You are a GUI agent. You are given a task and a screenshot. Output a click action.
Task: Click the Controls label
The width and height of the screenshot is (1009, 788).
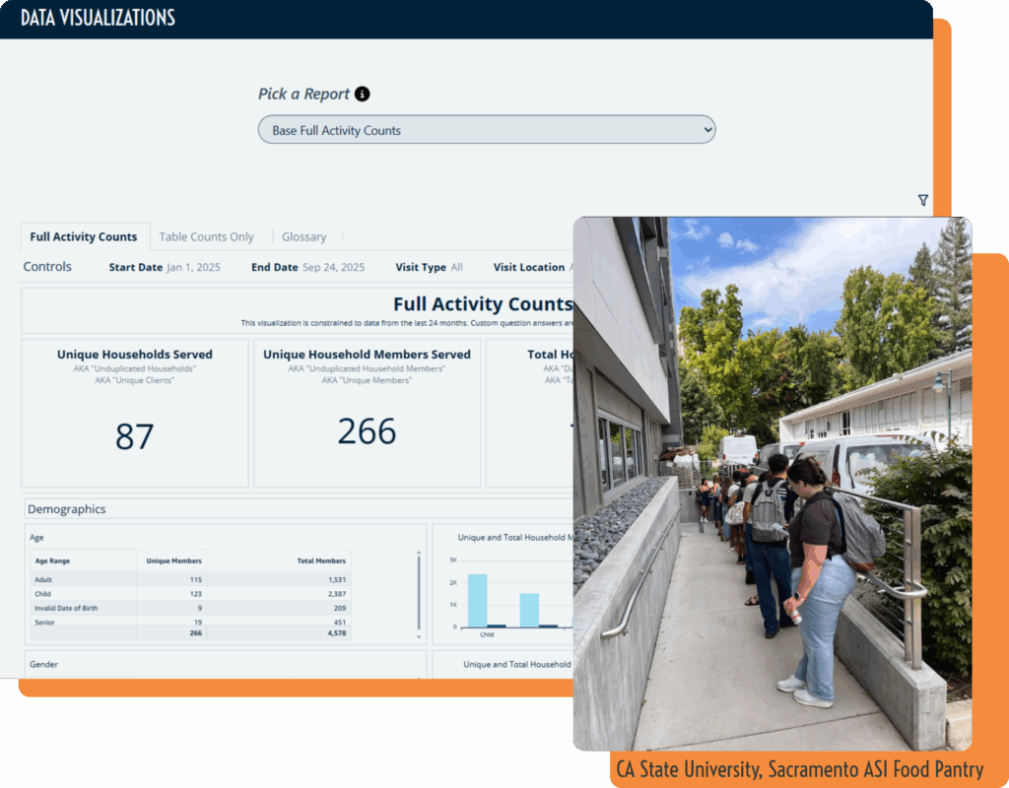click(x=46, y=266)
